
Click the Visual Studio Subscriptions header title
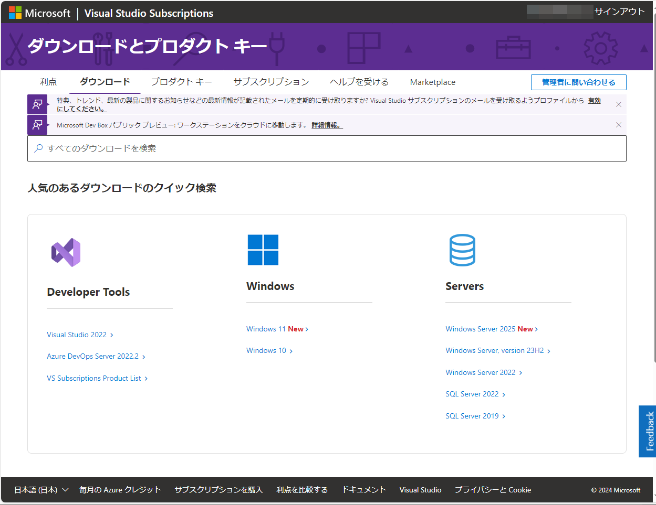(x=149, y=13)
